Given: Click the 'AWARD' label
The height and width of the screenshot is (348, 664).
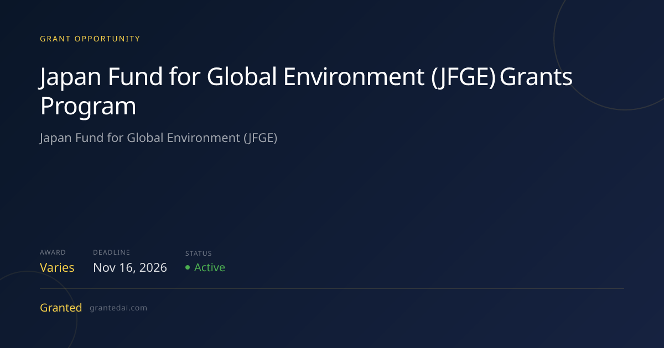Looking at the screenshot, I should (x=53, y=252).
